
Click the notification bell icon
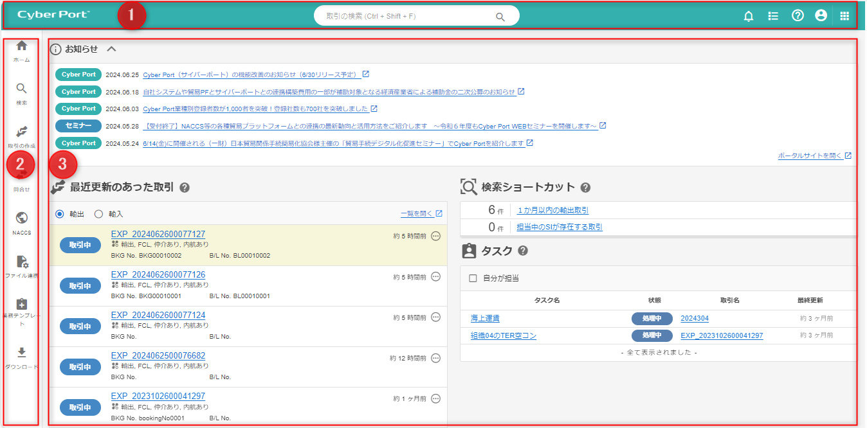(748, 16)
